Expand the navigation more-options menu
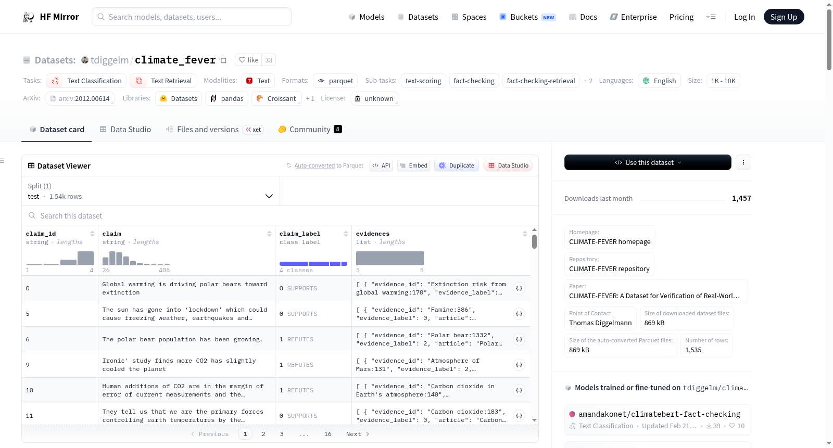 coord(711,17)
